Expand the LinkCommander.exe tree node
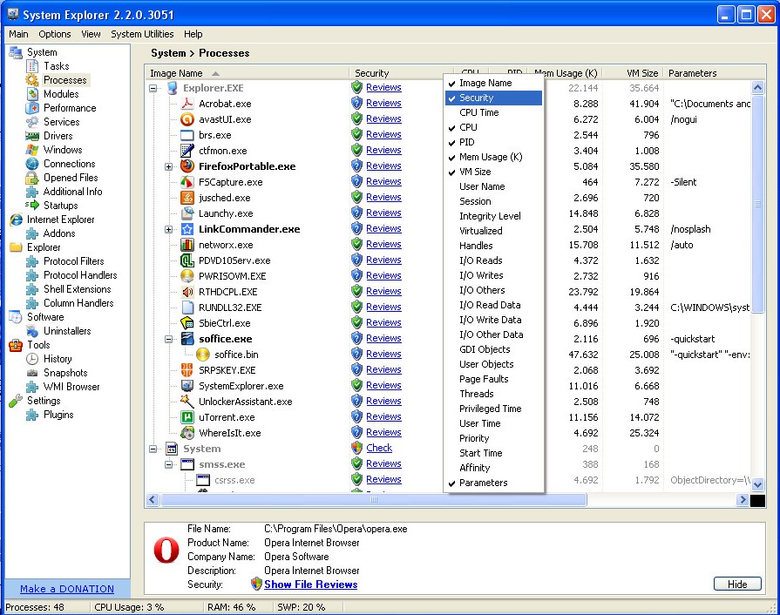Viewport: 780px width, 615px height. pyautogui.click(x=169, y=229)
